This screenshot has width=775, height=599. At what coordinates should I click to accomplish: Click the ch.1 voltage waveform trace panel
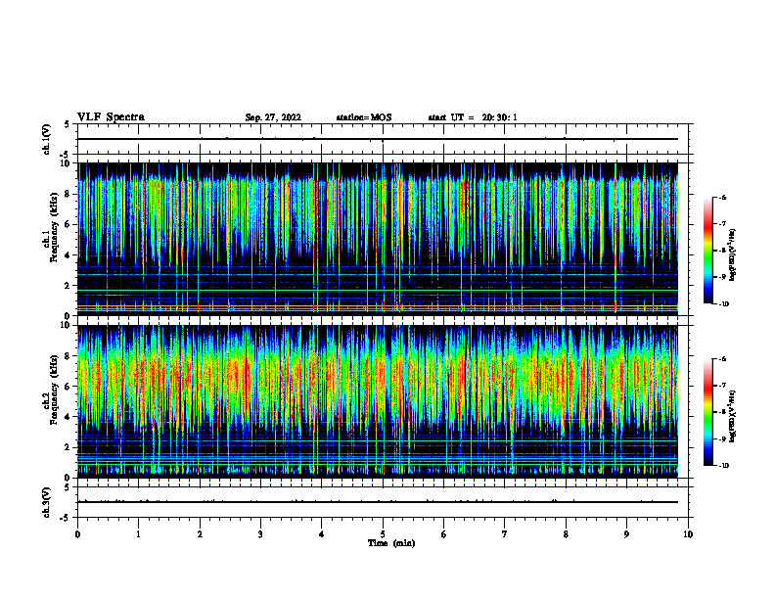(383, 139)
